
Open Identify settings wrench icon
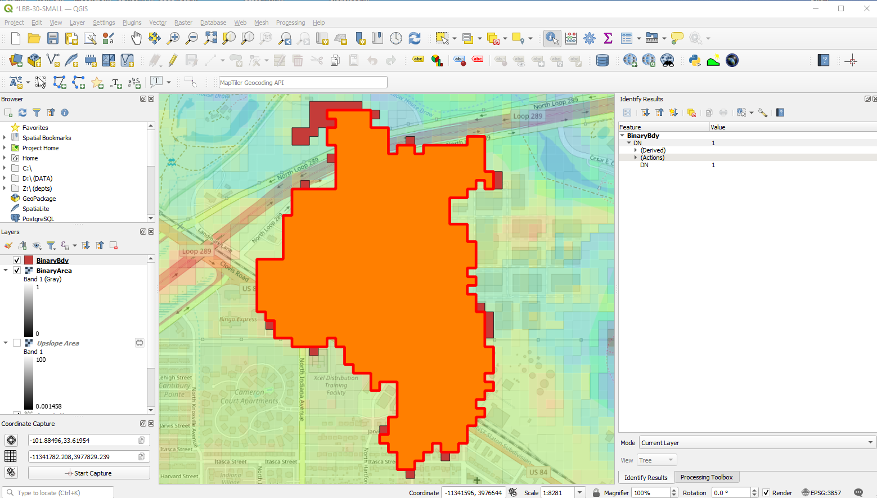point(762,113)
